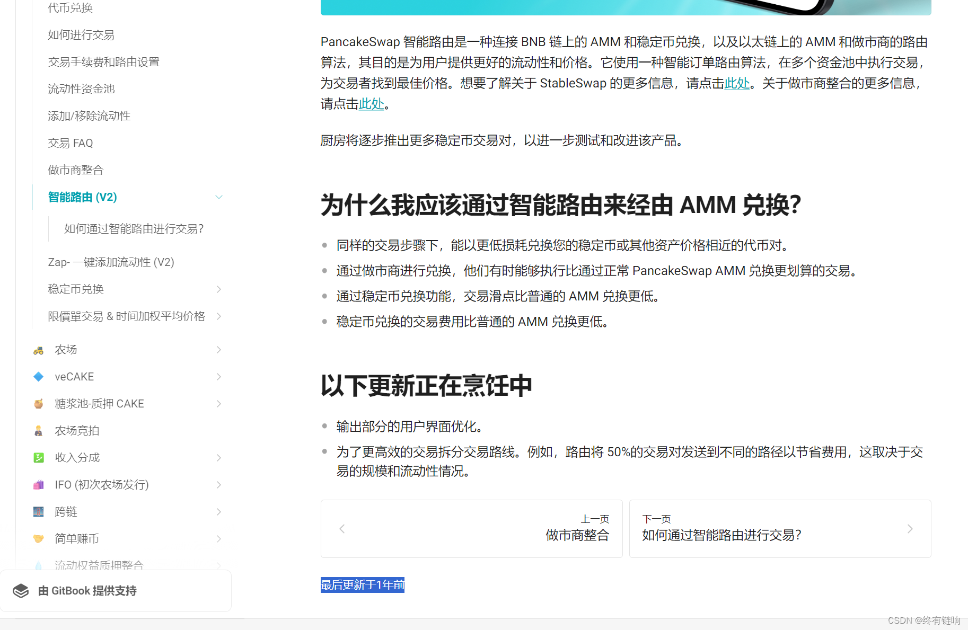Open the 农场竞拍 sidebar page
Screen dimensions: 968x630
(77, 431)
